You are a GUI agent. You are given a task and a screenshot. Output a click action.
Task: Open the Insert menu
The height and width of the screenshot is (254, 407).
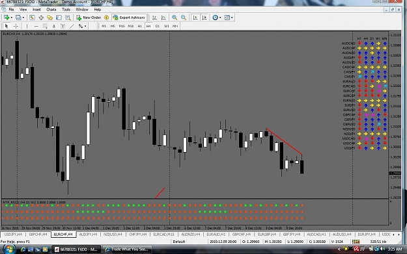tap(36, 10)
